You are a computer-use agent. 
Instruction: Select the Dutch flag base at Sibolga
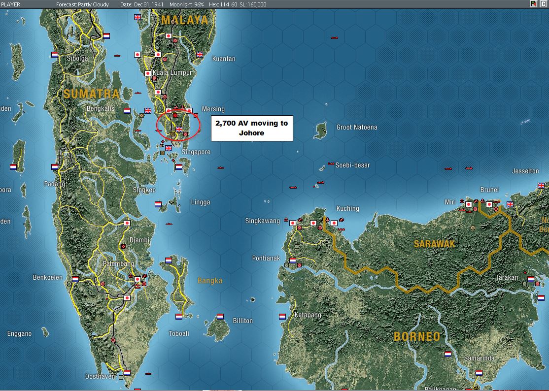pyautogui.click(x=55, y=55)
